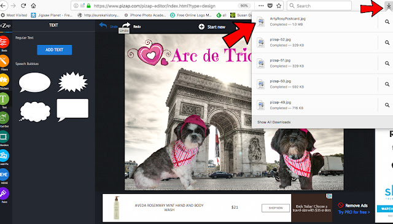Viewport: 393px width, 224px height.
Task: Click Remove Ads
Action: tap(352, 206)
